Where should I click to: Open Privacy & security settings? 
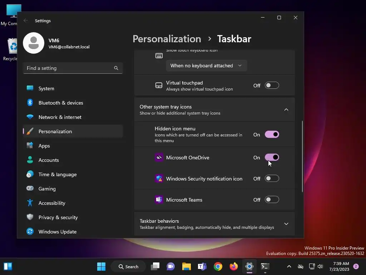(x=73, y=217)
